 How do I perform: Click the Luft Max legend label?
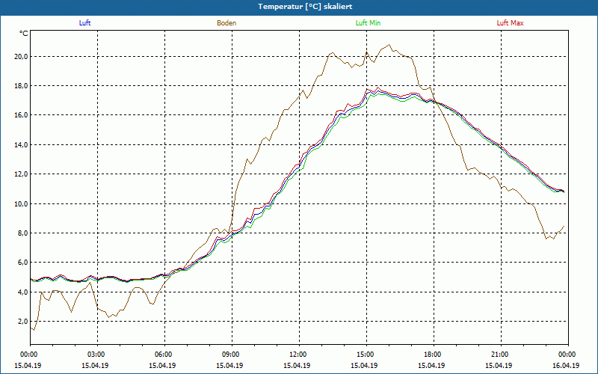point(510,23)
